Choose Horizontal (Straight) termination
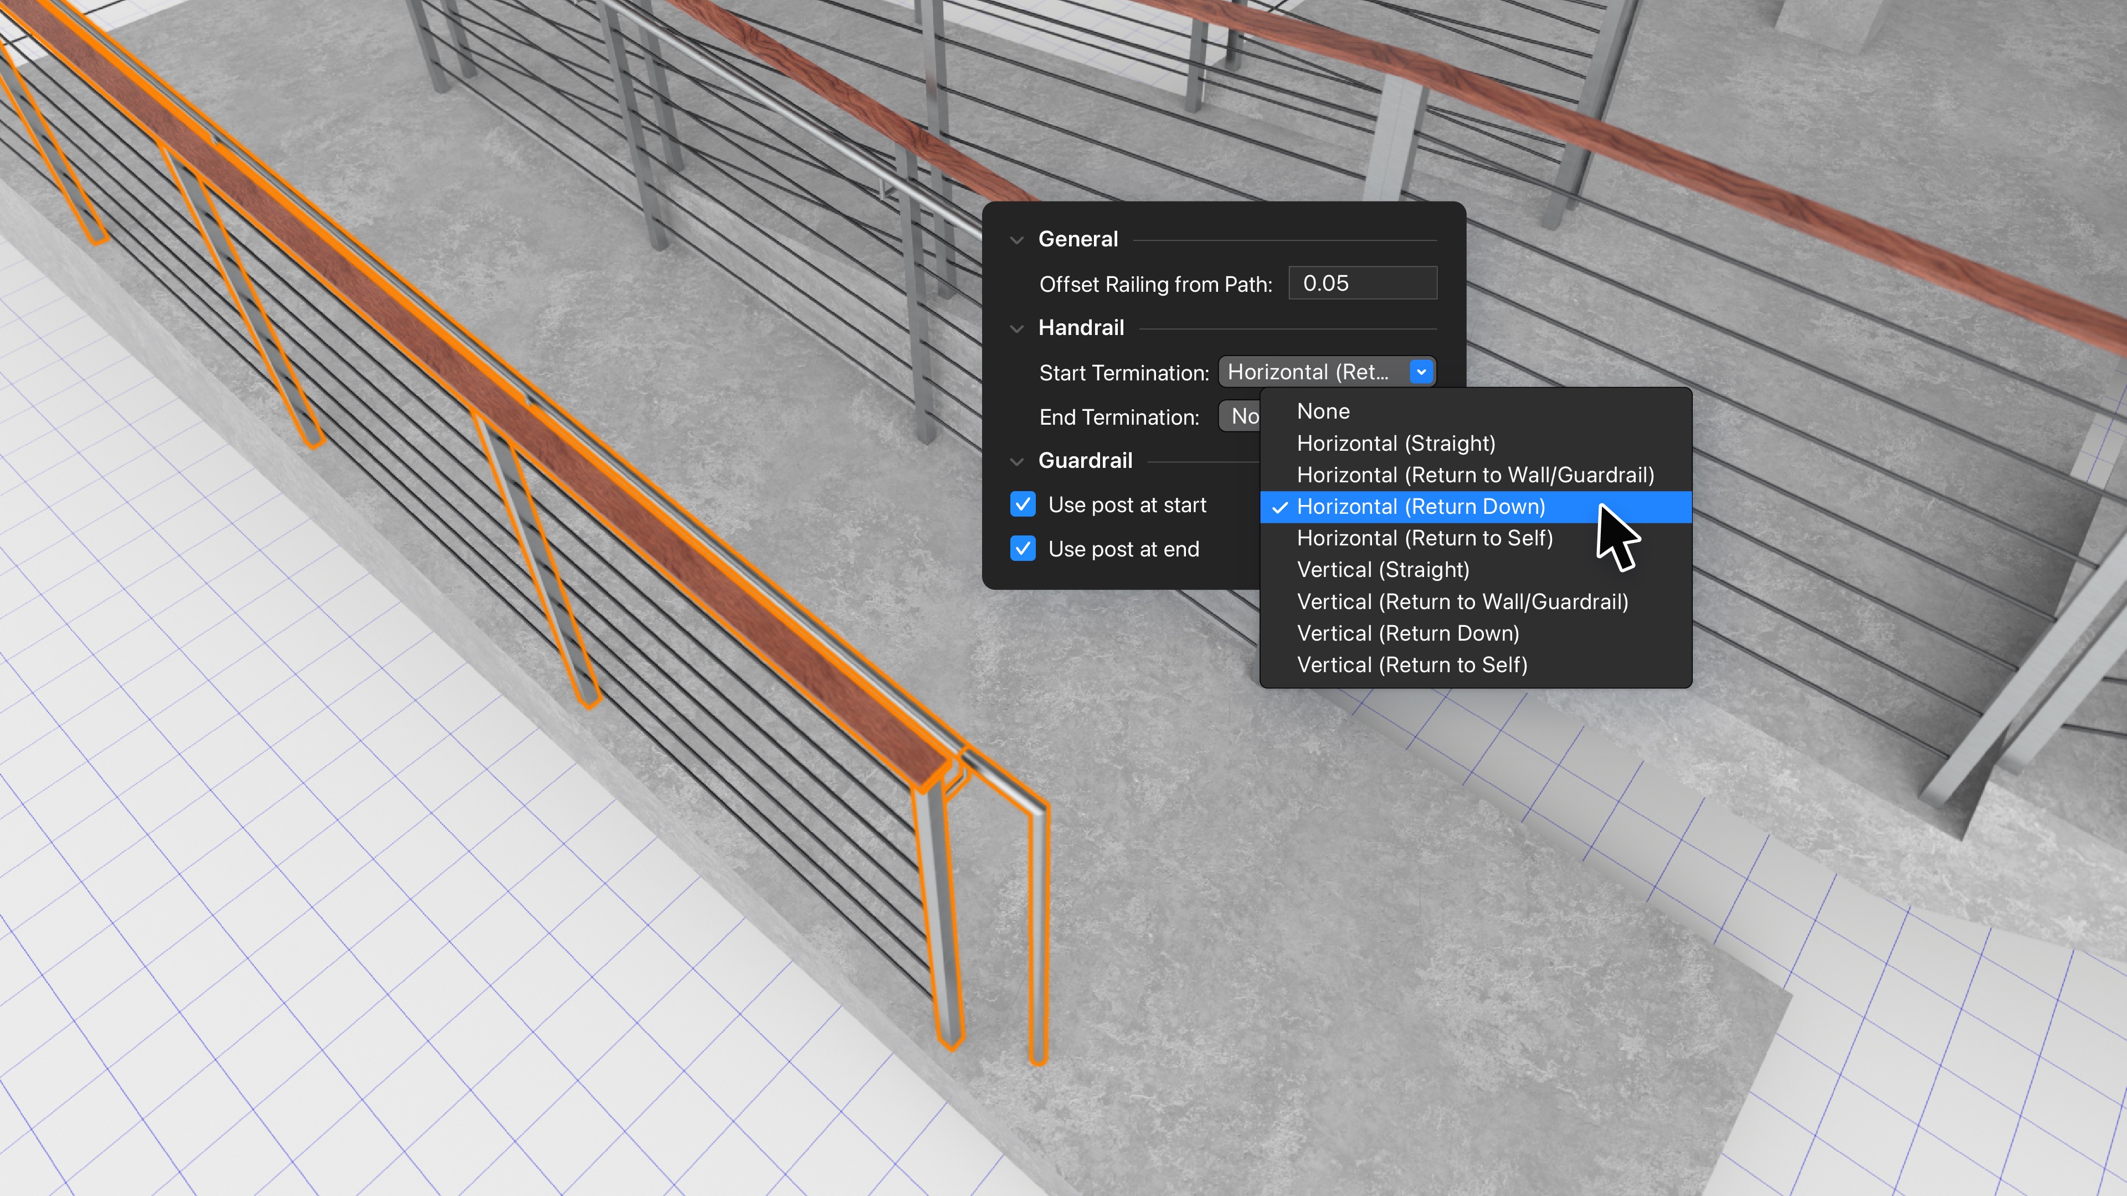 click(1395, 443)
